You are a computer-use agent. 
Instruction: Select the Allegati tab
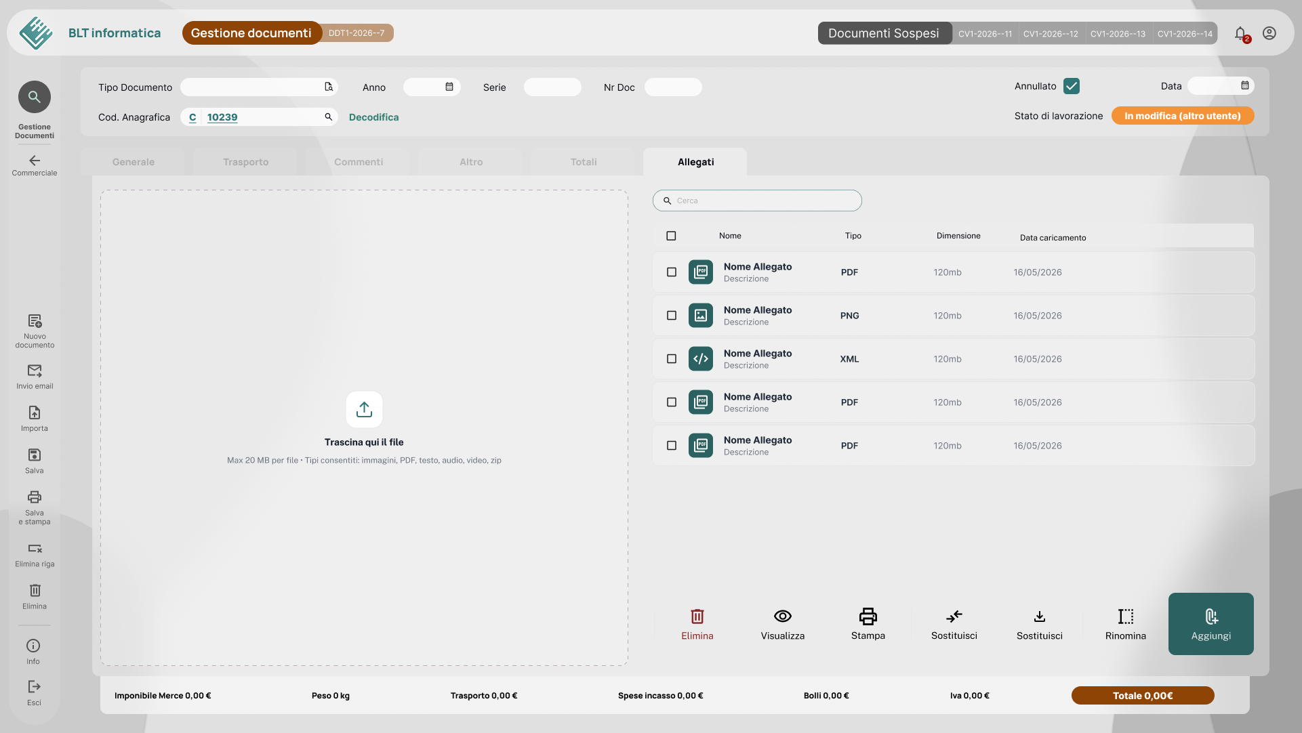click(x=696, y=162)
